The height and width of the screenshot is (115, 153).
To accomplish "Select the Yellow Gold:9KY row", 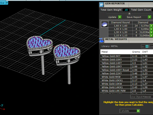I will pyautogui.click(x=127, y=56).
